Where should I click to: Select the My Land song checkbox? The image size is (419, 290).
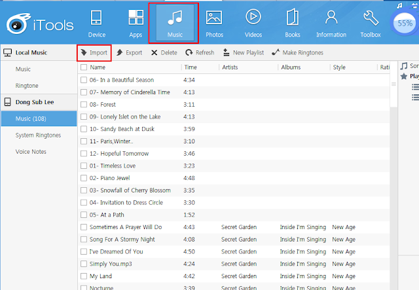(x=84, y=276)
